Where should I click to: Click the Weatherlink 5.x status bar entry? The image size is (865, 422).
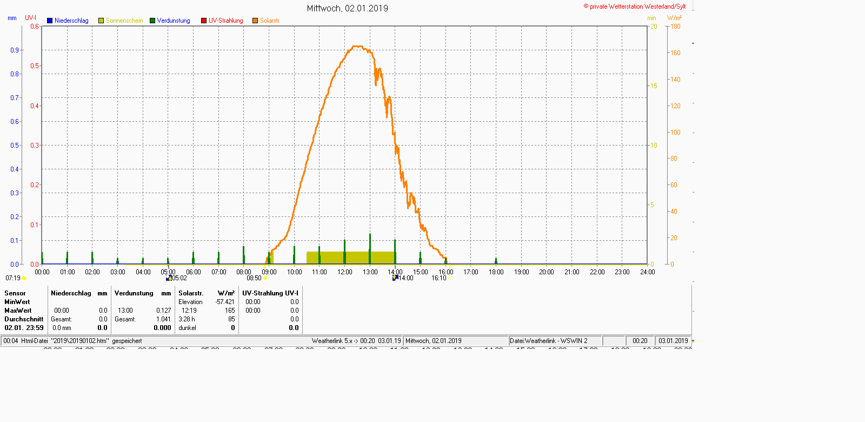tap(356, 341)
